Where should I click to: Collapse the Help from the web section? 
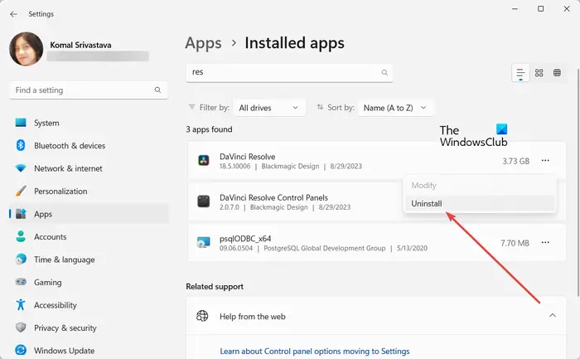[553, 315]
